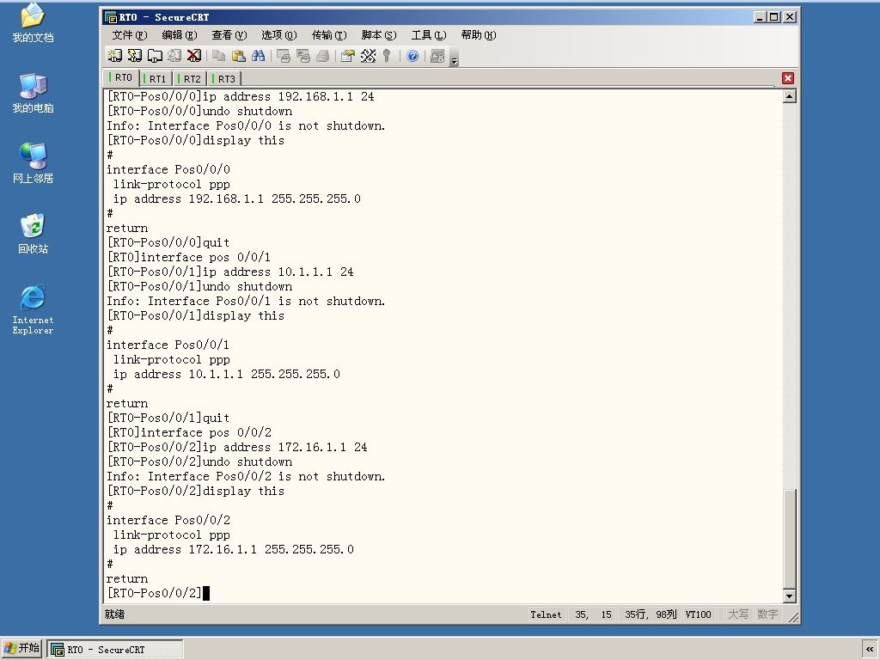The image size is (880, 660).
Task: Click RT0 - SecureCRT taskbar button
Action: tap(115, 650)
